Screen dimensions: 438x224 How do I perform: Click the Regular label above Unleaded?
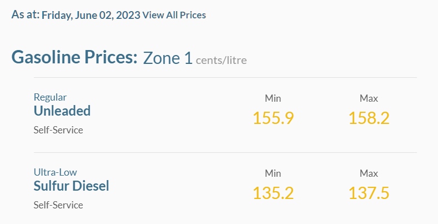[50, 97]
